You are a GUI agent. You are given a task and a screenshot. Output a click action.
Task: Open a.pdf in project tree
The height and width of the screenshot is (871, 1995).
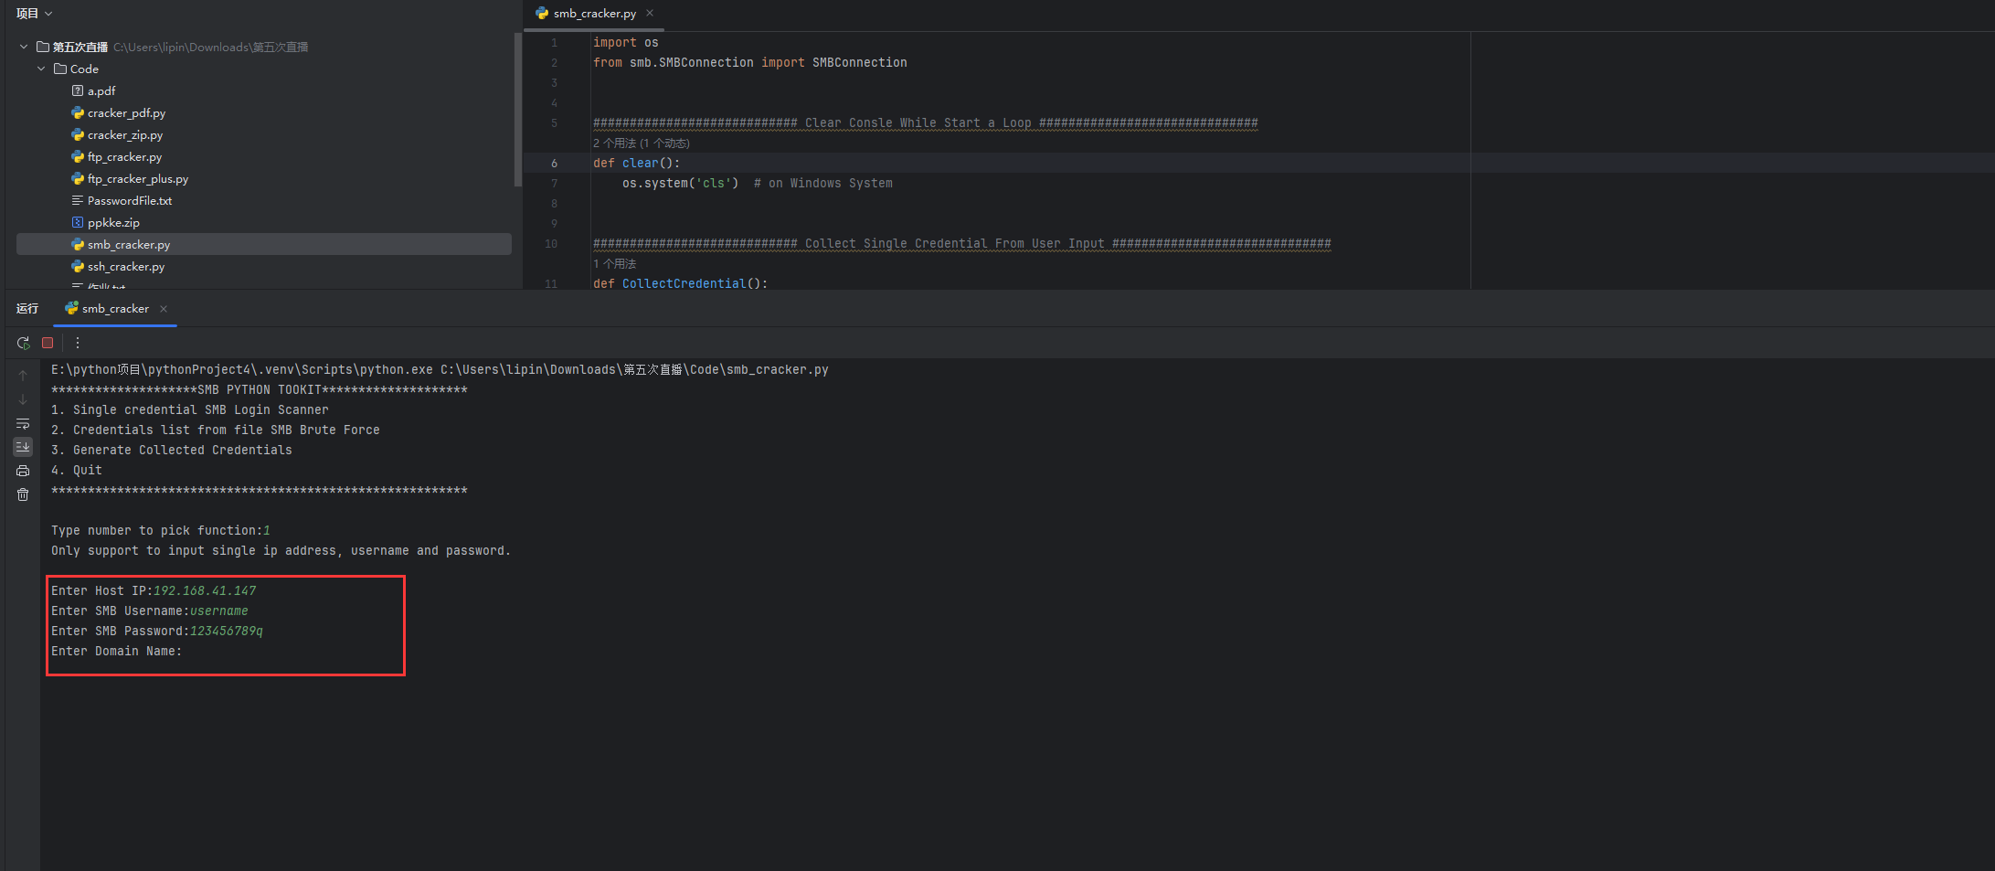click(x=101, y=90)
